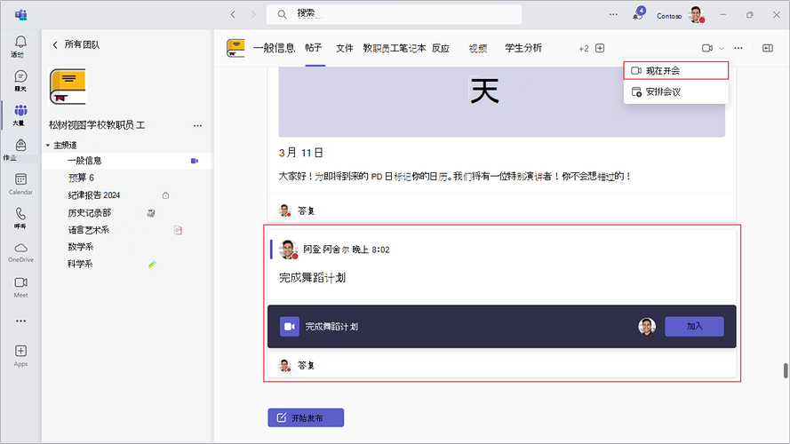Click the 开始发布 button
Viewport: 790px width, 444px height.
[306, 417]
